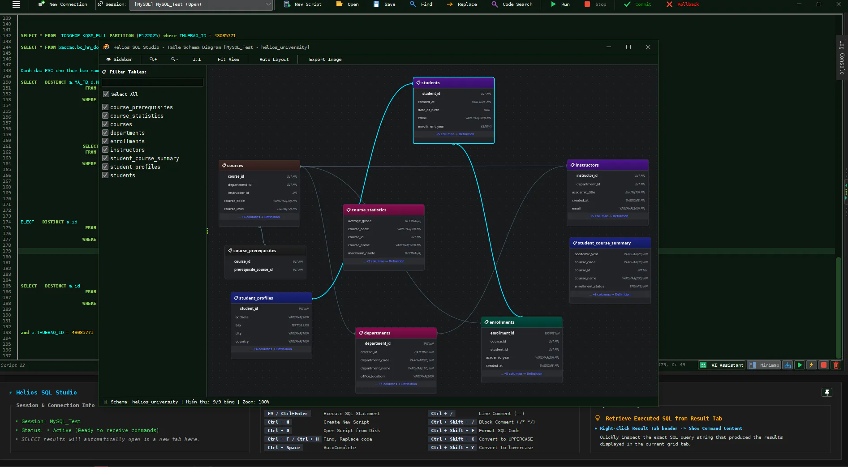This screenshot has width=848, height=467.
Task: Open Code Search from main toolbar
Action: pyautogui.click(x=512, y=4)
